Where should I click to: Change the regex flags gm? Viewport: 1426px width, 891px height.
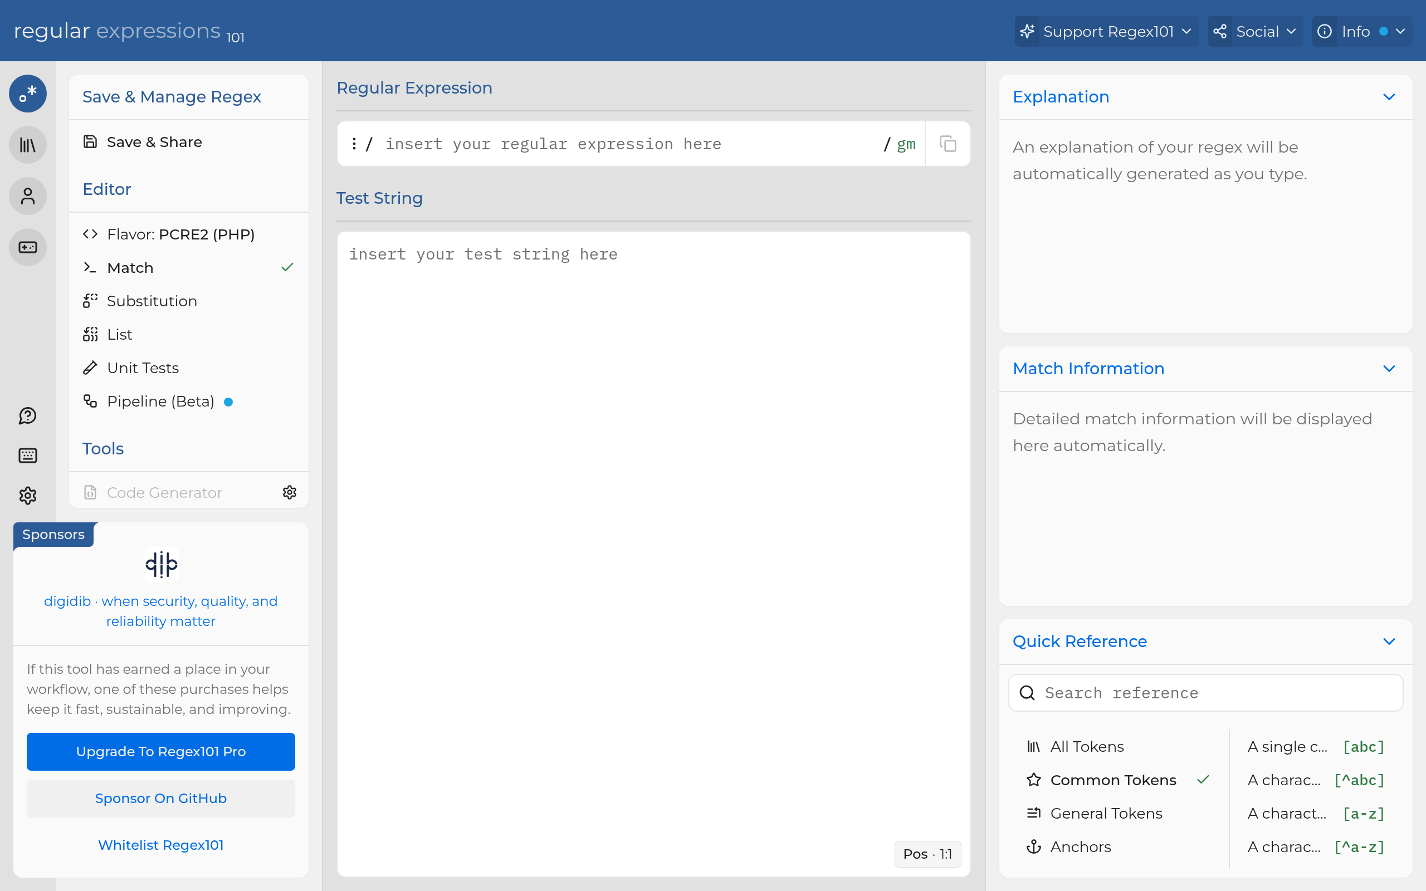tap(906, 144)
